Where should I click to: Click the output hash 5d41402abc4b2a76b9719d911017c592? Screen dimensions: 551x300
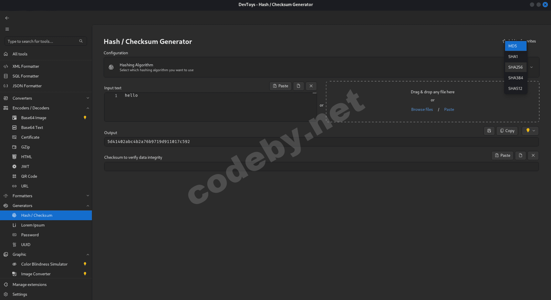(x=148, y=142)
